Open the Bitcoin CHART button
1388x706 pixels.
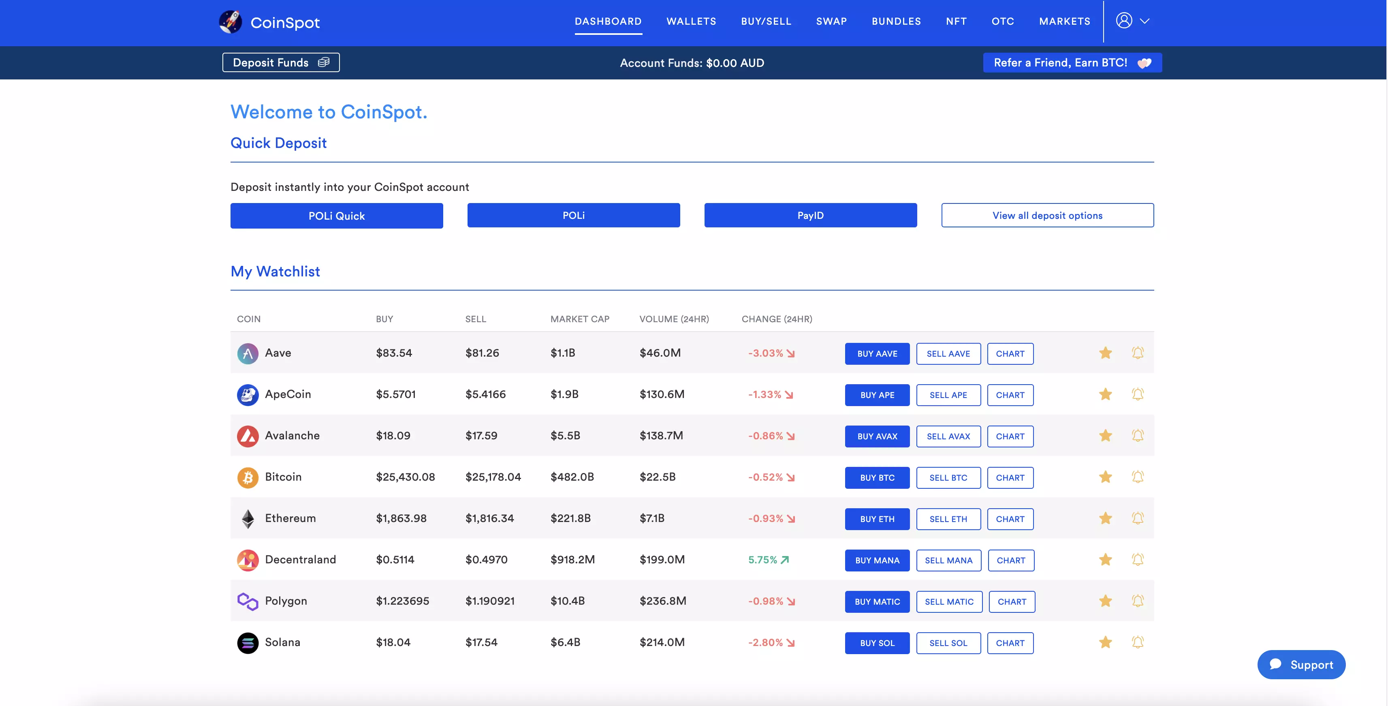click(x=1010, y=477)
